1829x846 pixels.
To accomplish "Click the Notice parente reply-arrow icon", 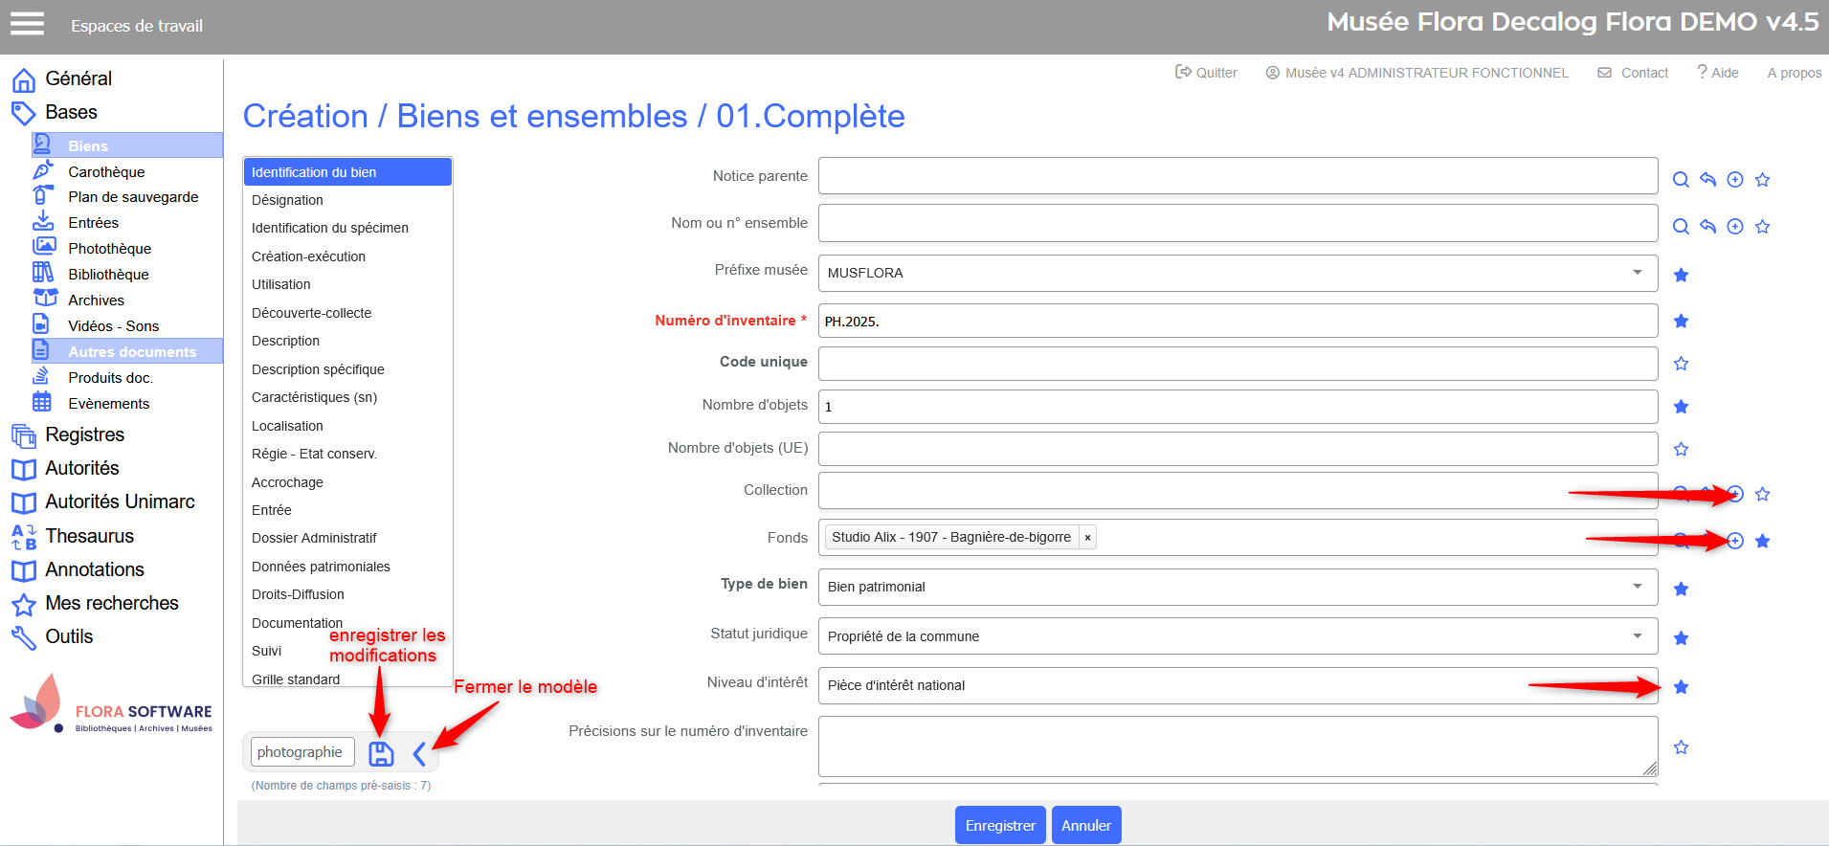I will (1707, 179).
